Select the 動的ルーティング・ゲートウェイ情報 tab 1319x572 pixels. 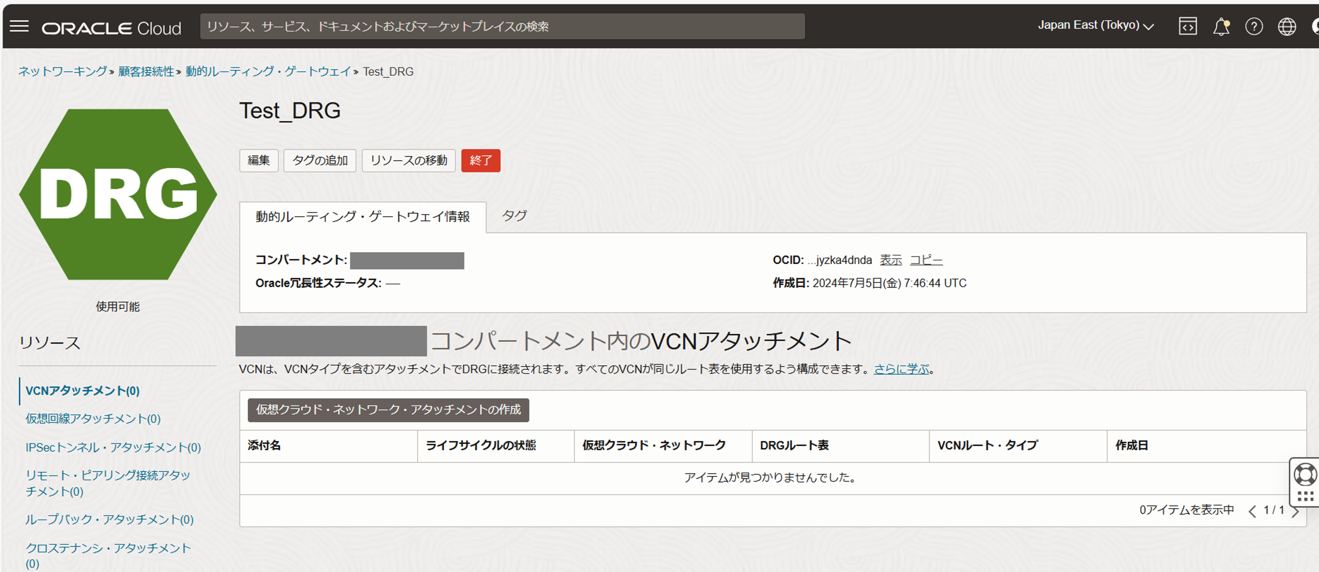(363, 217)
